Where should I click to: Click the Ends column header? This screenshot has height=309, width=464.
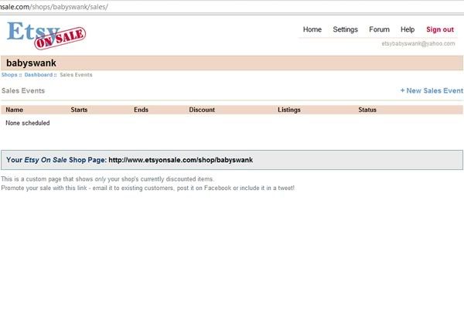[x=141, y=110]
